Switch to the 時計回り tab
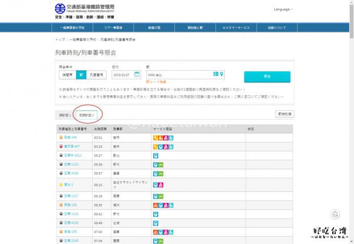Screen dimensions: 354x244 click(64, 114)
